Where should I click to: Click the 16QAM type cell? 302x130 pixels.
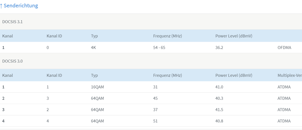pos(97,87)
